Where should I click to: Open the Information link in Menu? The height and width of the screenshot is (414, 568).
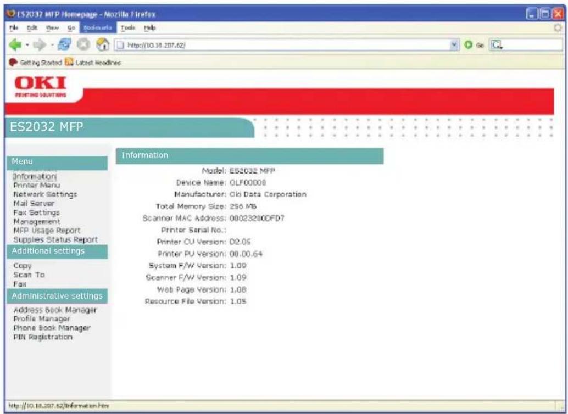(35, 176)
